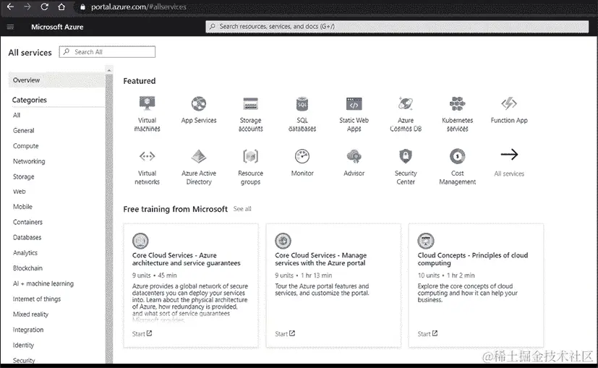The width and height of the screenshot is (598, 368).
Task: Open the Storage accounts icon
Action: tap(251, 103)
